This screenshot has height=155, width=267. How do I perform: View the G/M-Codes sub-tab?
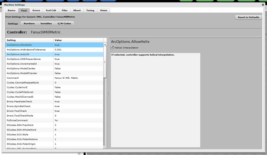[64, 23]
